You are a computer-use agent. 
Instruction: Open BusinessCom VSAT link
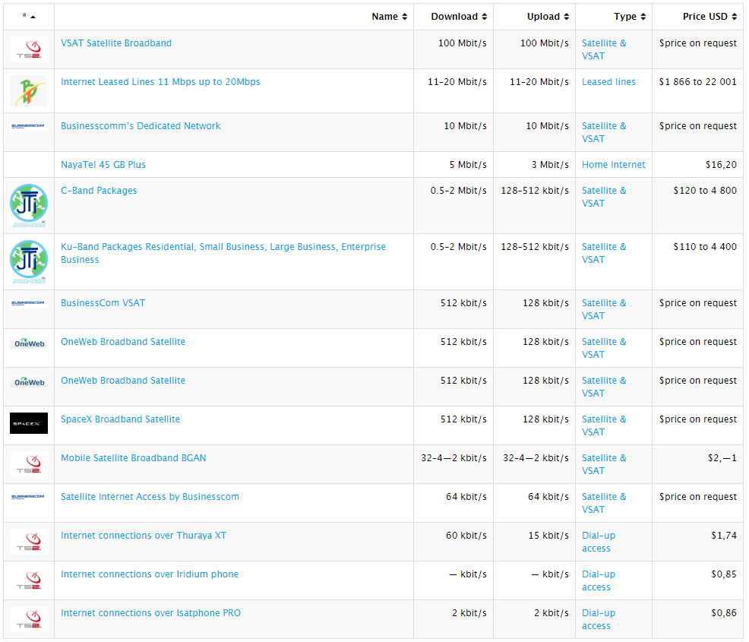(103, 303)
